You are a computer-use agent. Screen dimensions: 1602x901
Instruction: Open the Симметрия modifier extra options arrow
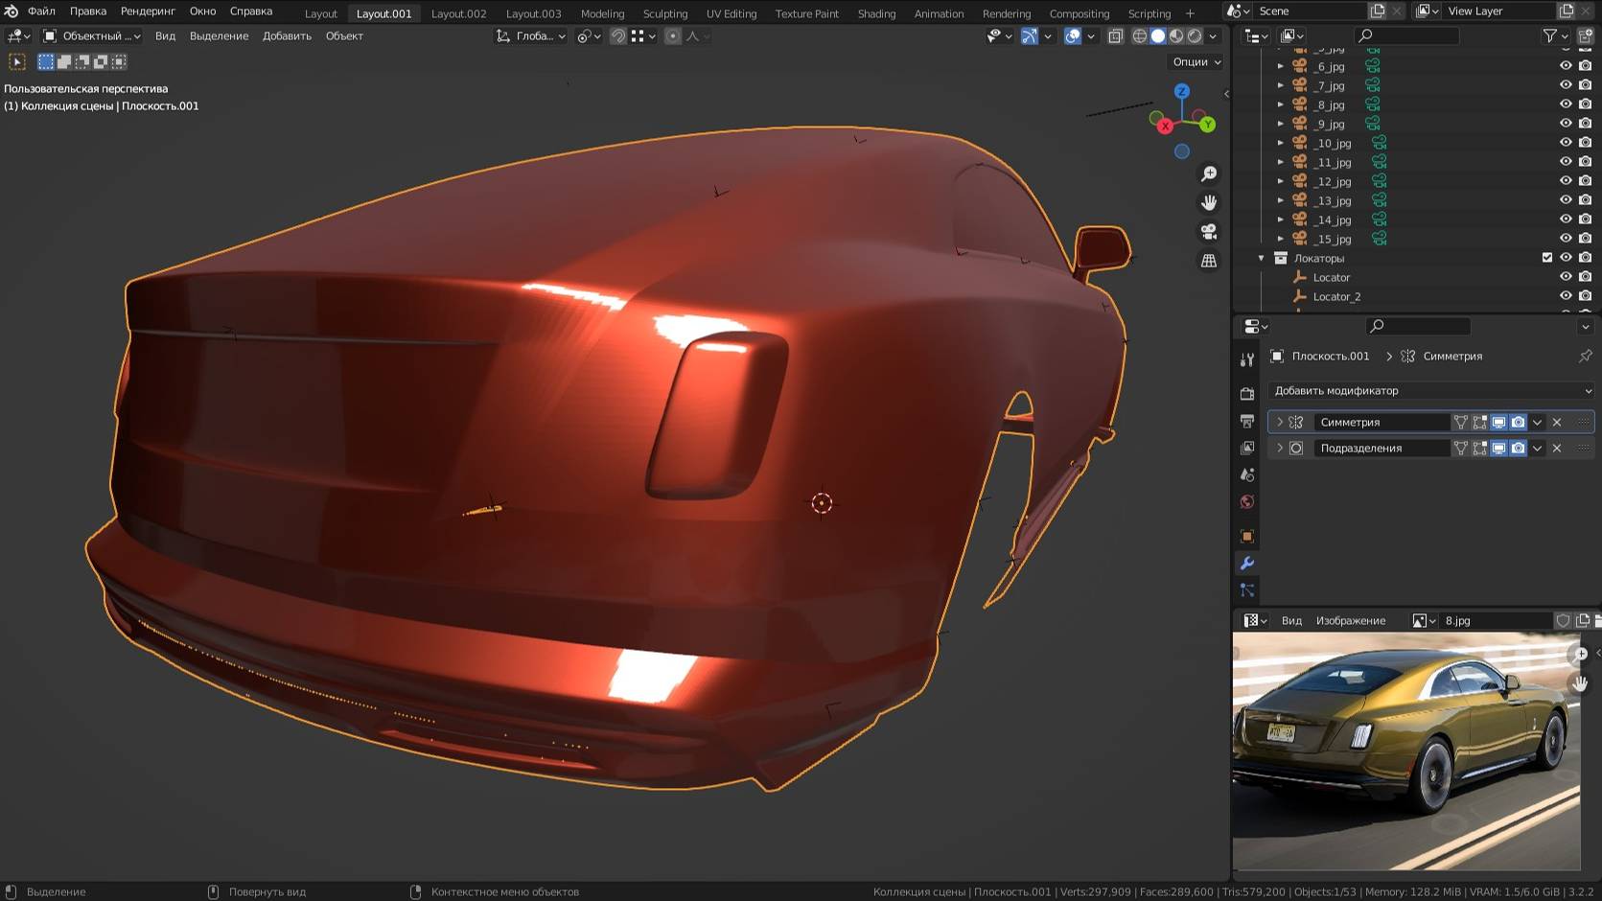1537,422
